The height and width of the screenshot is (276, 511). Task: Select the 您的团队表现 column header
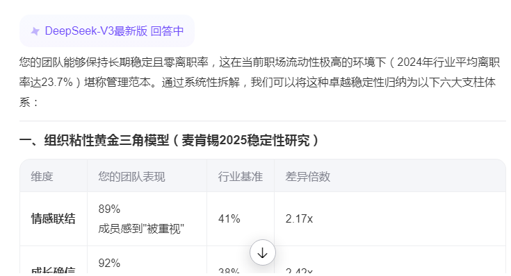click(131, 177)
